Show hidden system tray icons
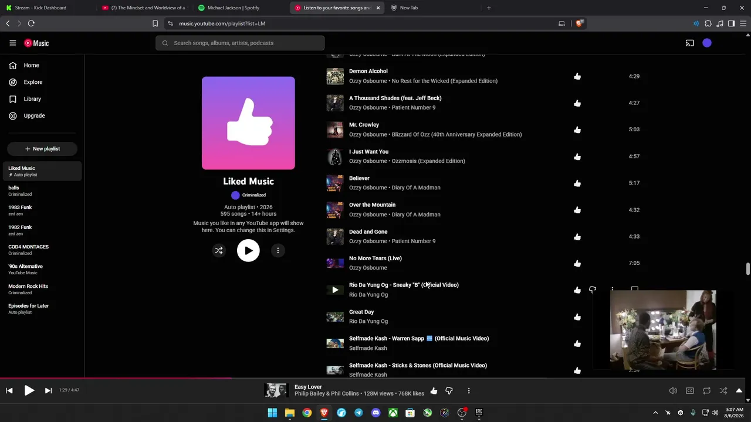Image resolution: width=751 pixels, height=422 pixels. 655,413
